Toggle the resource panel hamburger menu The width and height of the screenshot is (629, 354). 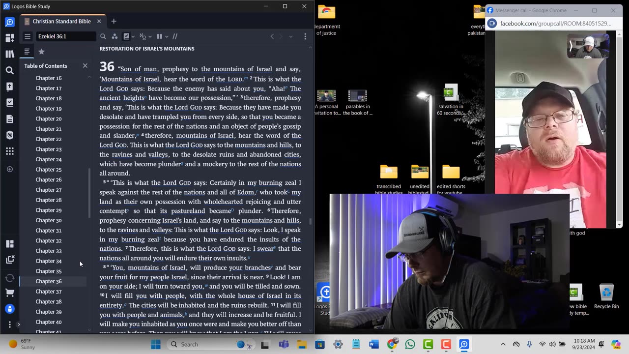[28, 36]
